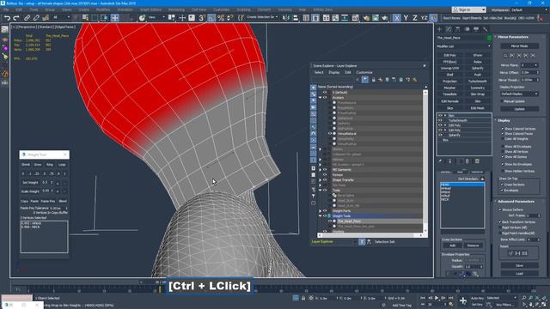Click Add under Cross Sections

click(453, 245)
